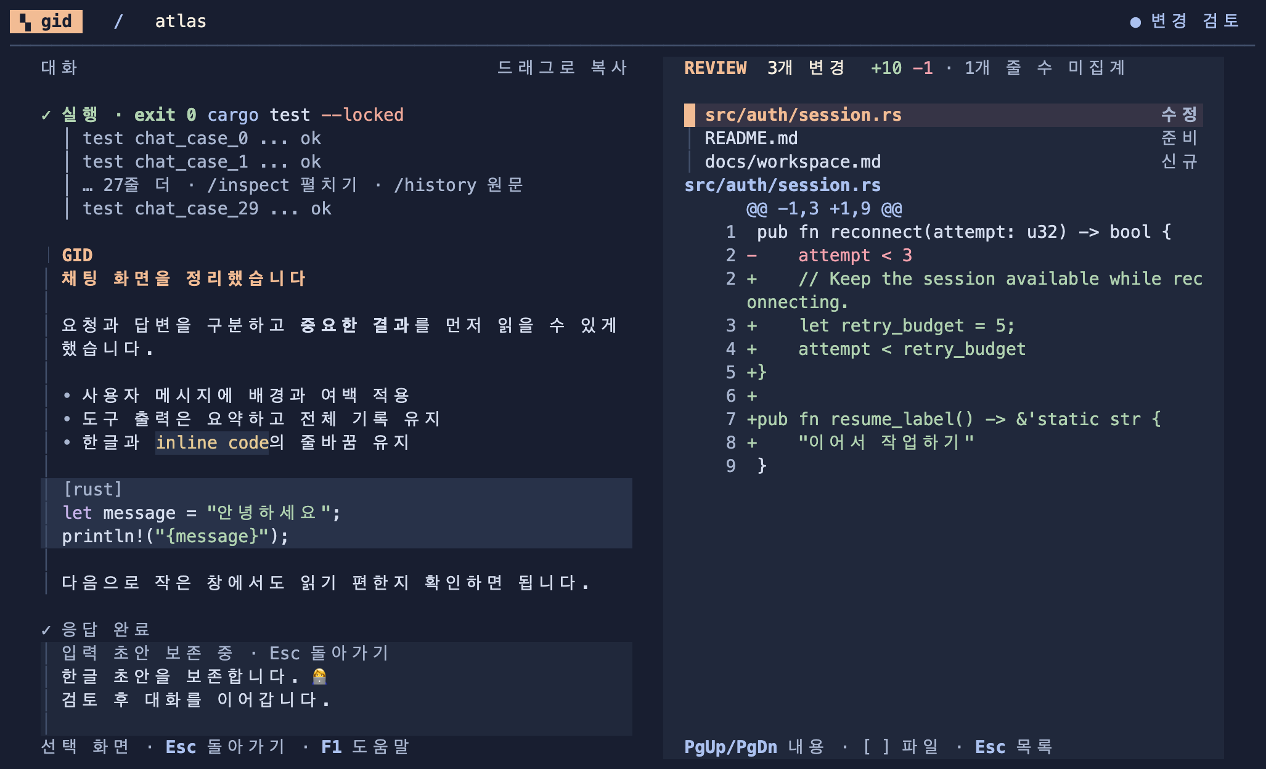Click the 드래그로 복사 hint
1266x769 pixels.
pos(562,68)
